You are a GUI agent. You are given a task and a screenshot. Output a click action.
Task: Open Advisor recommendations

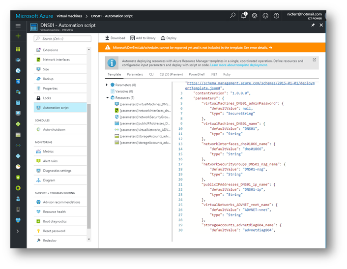(x=60, y=202)
